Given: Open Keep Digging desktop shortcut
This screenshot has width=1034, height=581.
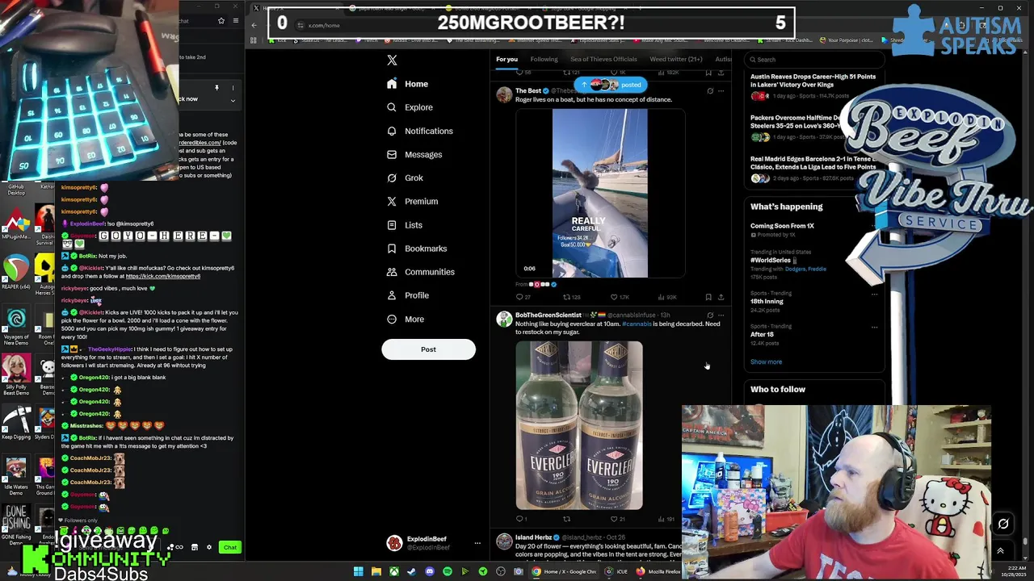Looking at the screenshot, I should click(15, 422).
